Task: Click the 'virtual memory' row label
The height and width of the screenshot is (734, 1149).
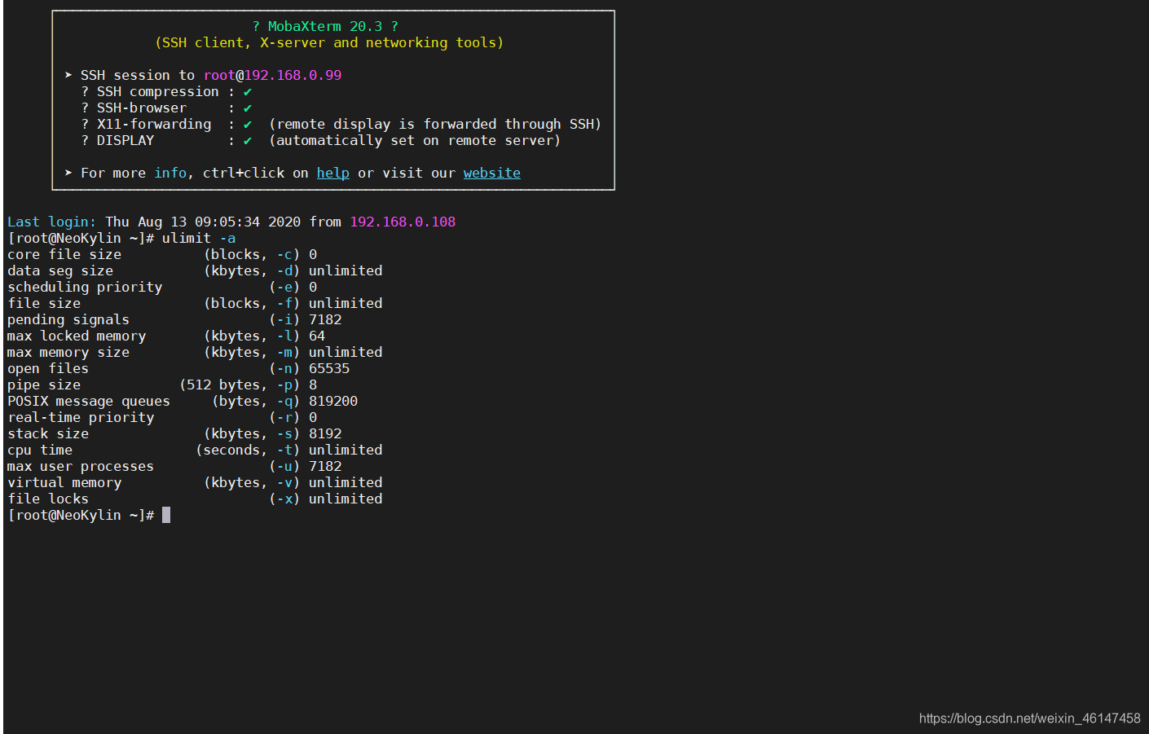Action: 64,482
